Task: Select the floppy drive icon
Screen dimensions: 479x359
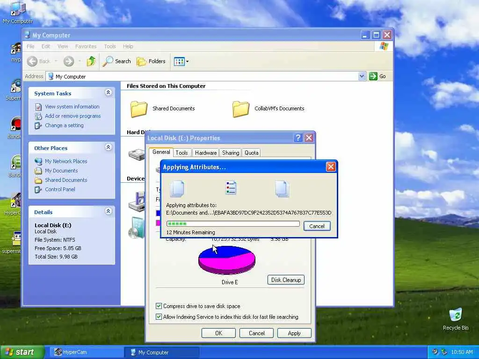Action: coord(137,201)
